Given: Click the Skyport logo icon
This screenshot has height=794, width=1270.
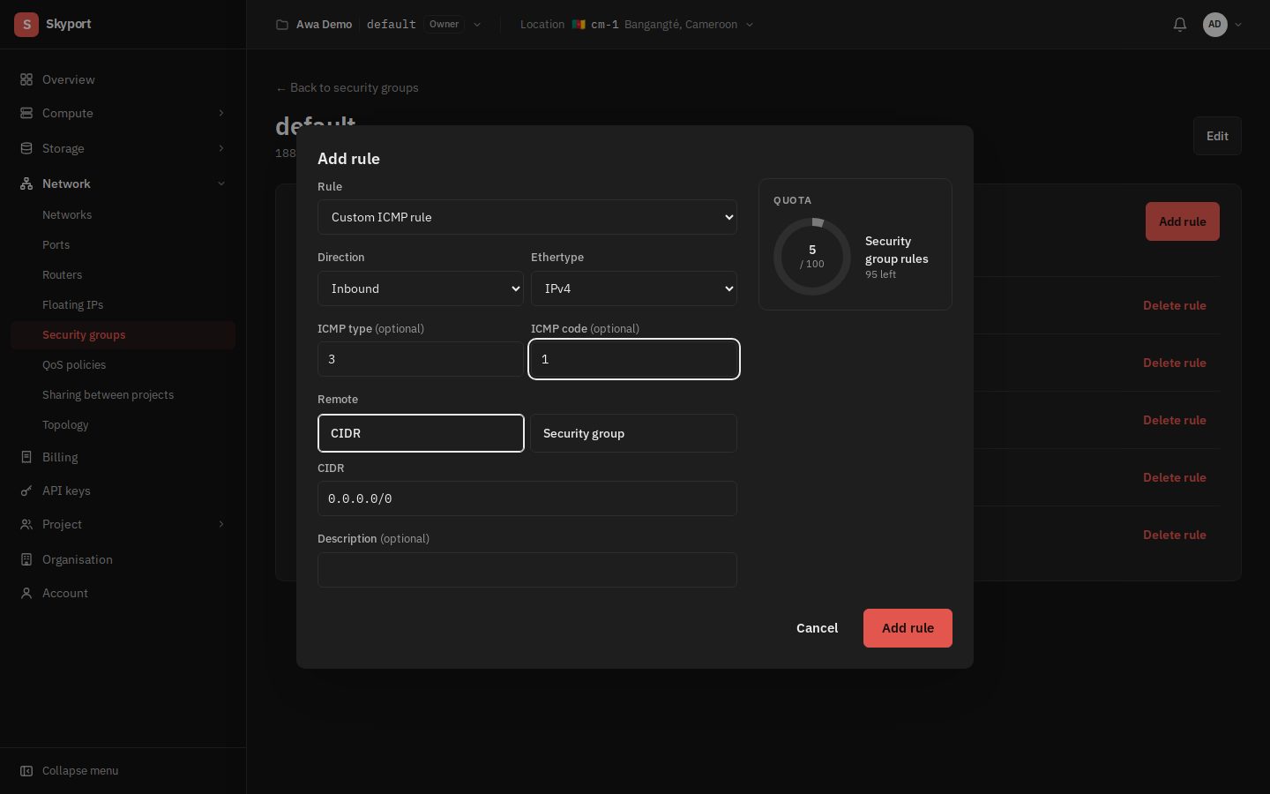Looking at the screenshot, I should 26,25.
